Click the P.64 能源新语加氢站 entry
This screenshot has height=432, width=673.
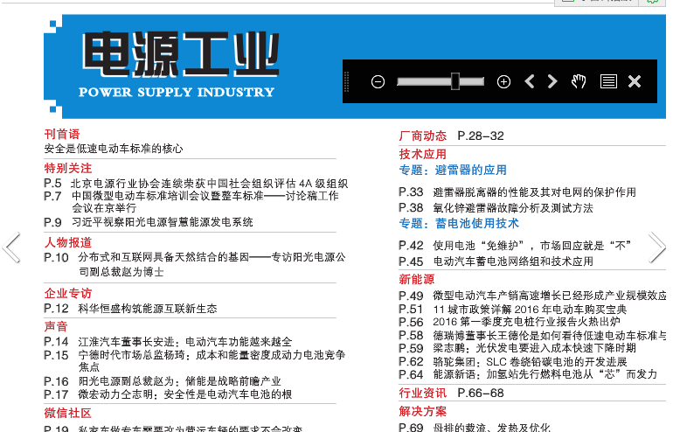[528, 374]
